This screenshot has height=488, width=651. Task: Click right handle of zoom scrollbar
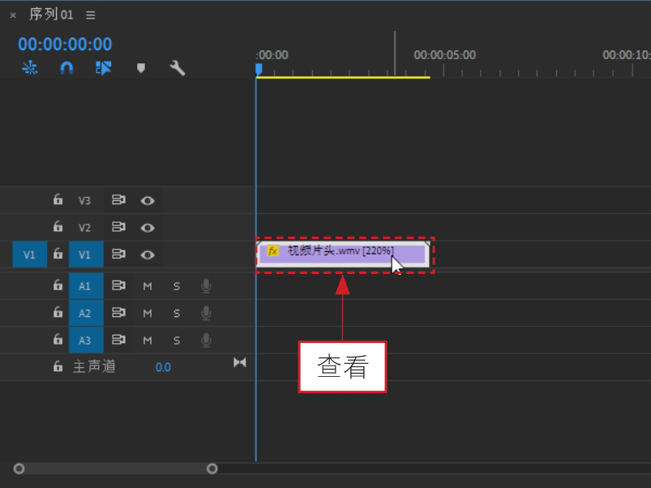click(212, 469)
